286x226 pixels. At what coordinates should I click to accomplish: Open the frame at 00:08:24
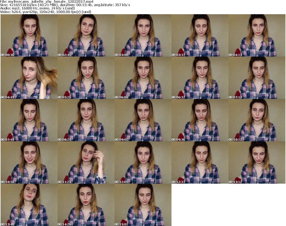click(86, 120)
